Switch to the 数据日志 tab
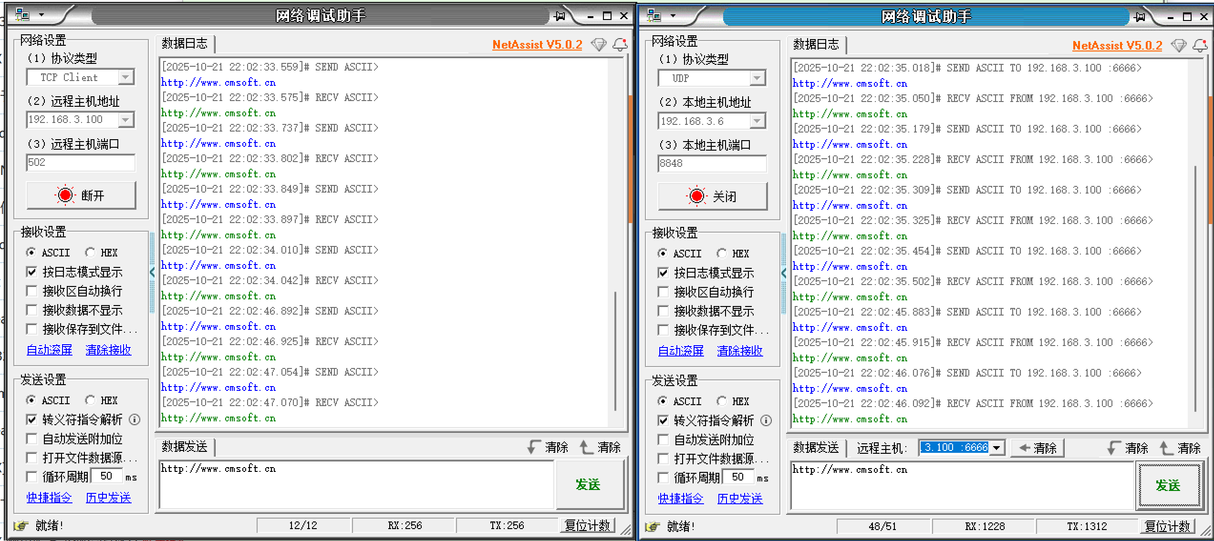The image size is (1214, 541). tap(185, 43)
